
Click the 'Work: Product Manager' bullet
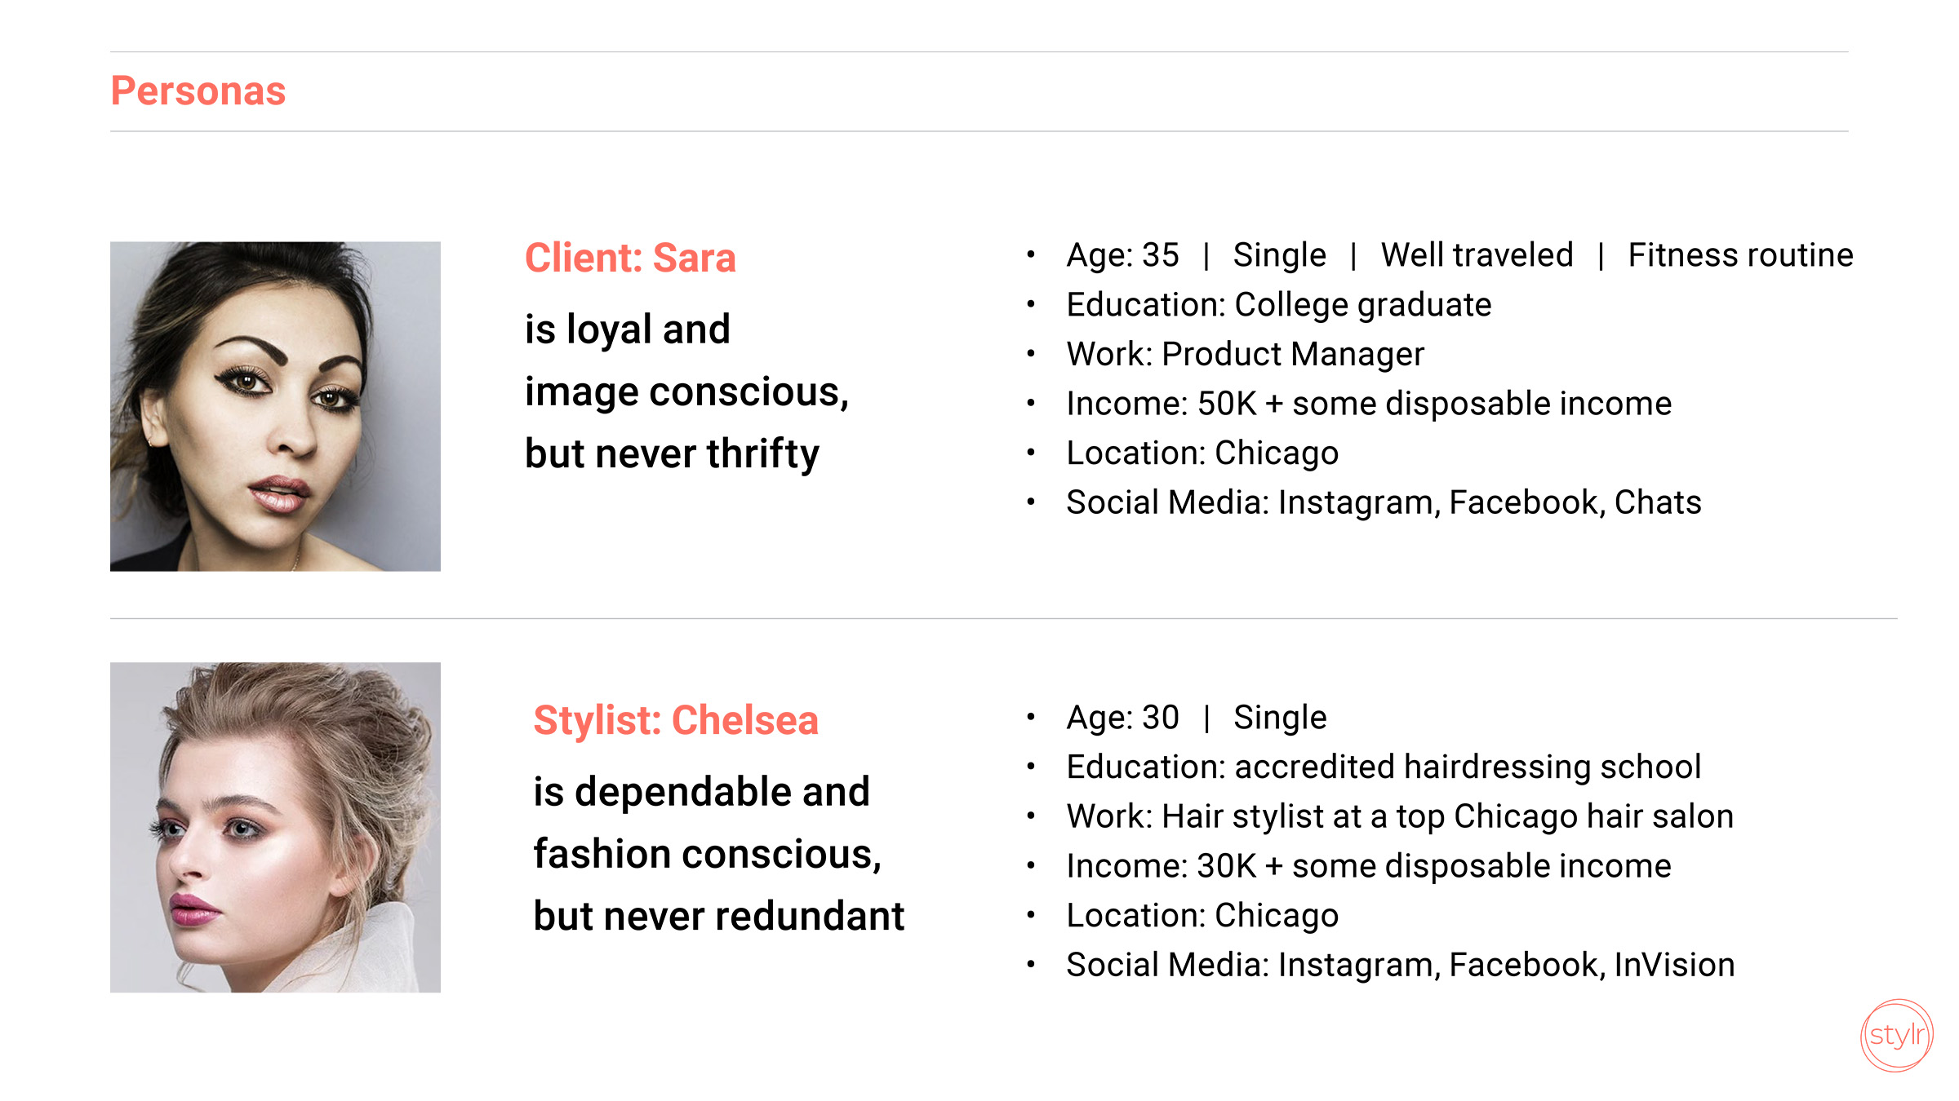tap(1245, 354)
